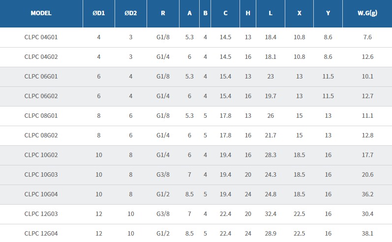Select the R column header
The height and width of the screenshot is (242, 392).
click(163, 13)
